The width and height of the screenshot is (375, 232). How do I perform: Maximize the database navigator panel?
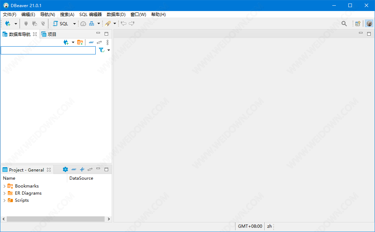[106, 34]
